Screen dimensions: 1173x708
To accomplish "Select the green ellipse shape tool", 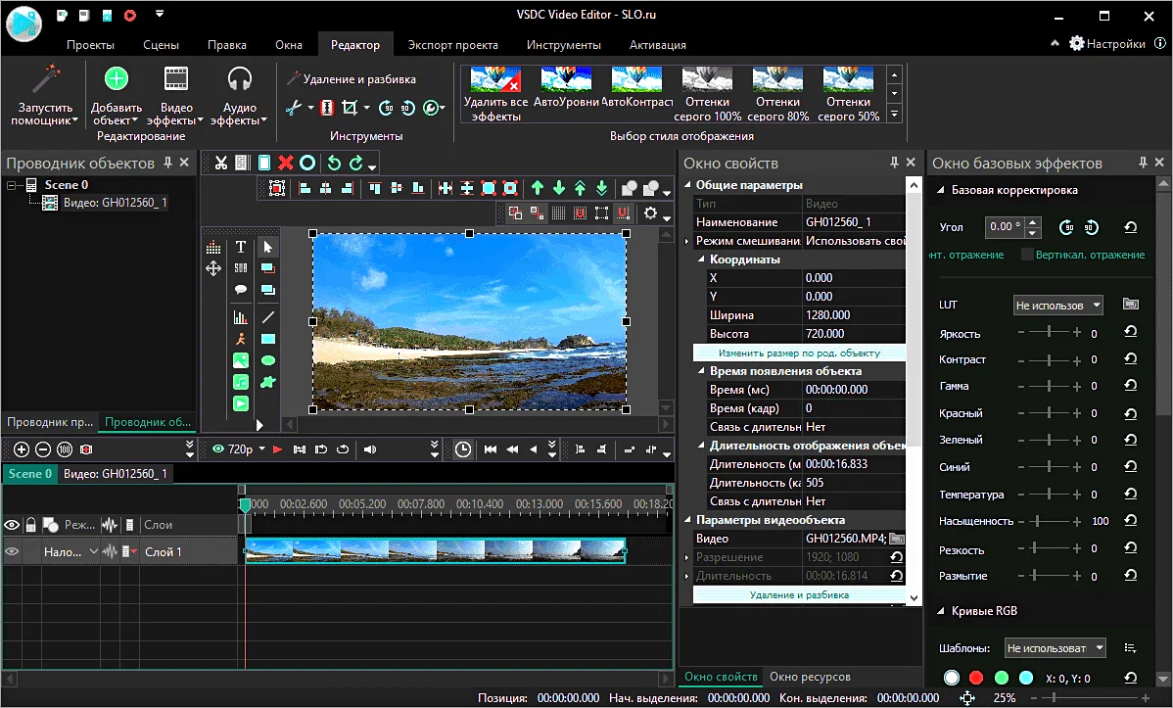I will pyautogui.click(x=268, y=360).
